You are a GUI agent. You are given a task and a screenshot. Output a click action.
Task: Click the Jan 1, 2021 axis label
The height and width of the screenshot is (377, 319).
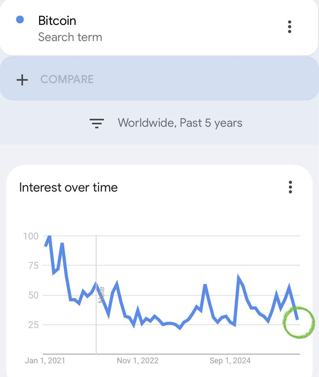coord(45,360)
